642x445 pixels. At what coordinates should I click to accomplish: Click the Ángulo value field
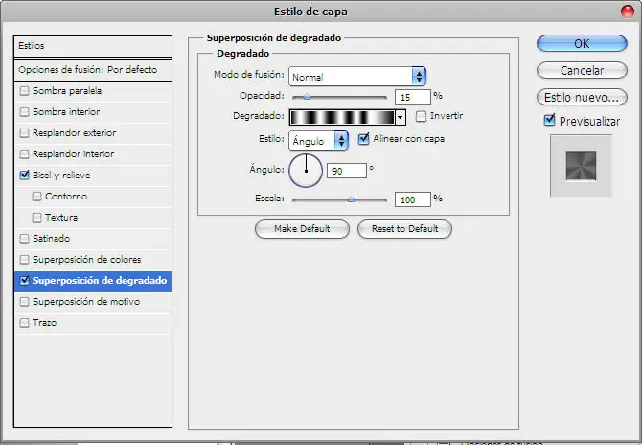[347, 171]
